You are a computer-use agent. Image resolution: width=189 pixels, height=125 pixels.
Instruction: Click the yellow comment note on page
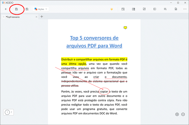coord(125,28)
